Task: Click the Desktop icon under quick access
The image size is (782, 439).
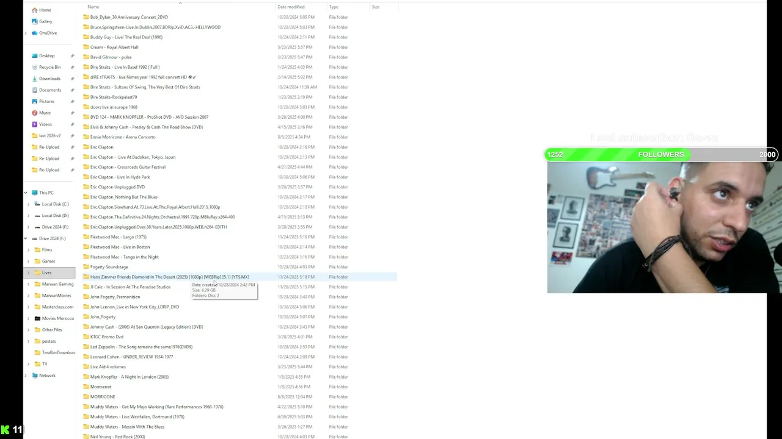Action: 35,56
